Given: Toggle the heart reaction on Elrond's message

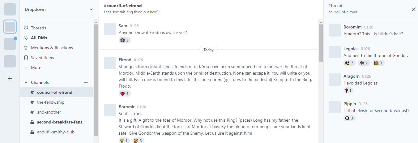Looking at the screenshot, I should (x=125, y=93).
